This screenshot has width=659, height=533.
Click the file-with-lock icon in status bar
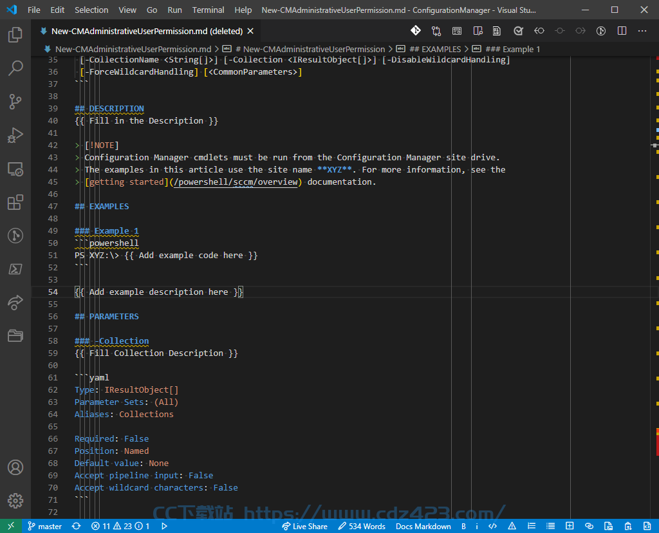pyautogui.click(x=628, y=526)
